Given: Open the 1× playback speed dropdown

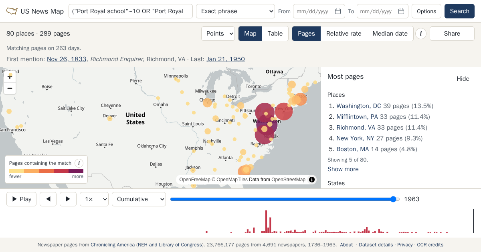Looking at the screenshot, I should [x=94, y=199].
